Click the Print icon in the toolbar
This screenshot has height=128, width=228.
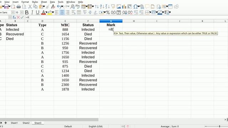click(x=19, y=7)
